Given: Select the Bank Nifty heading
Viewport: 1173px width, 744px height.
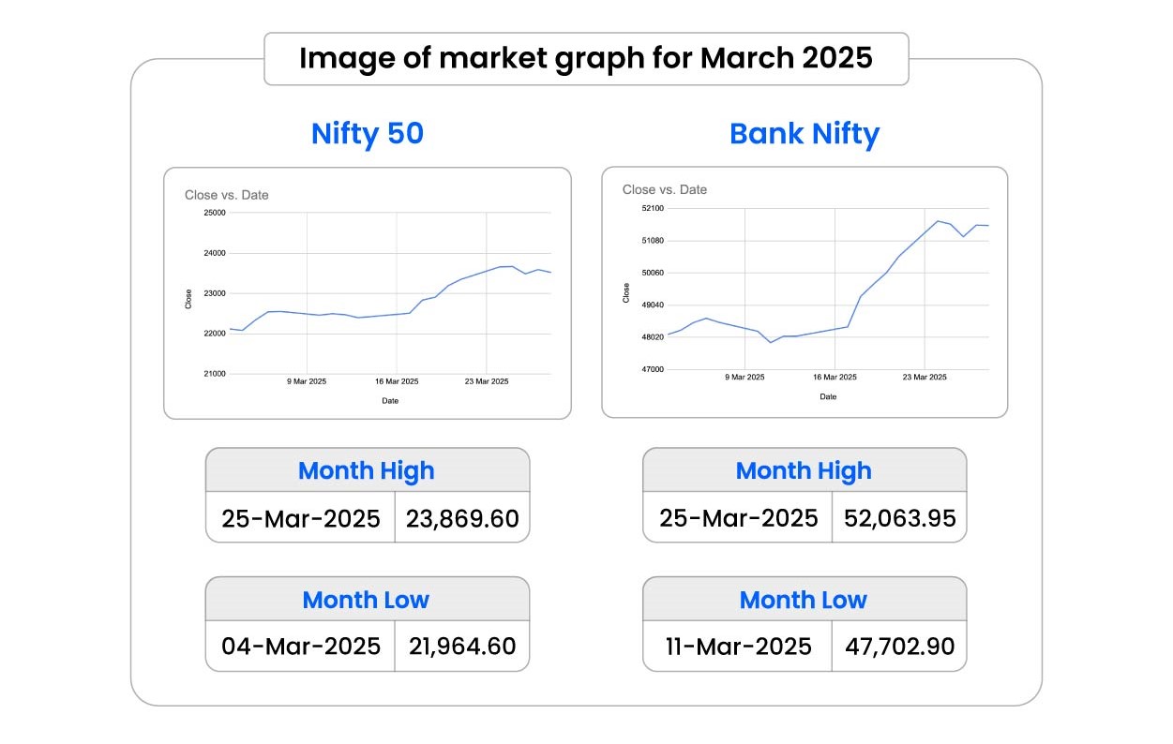Looking at the screenshot, I should click(805, 134).
